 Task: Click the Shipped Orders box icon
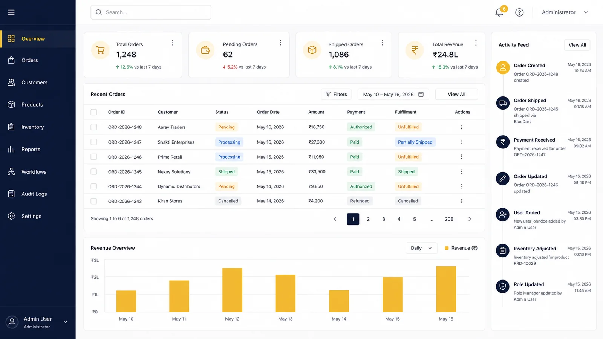click(312, 50)
